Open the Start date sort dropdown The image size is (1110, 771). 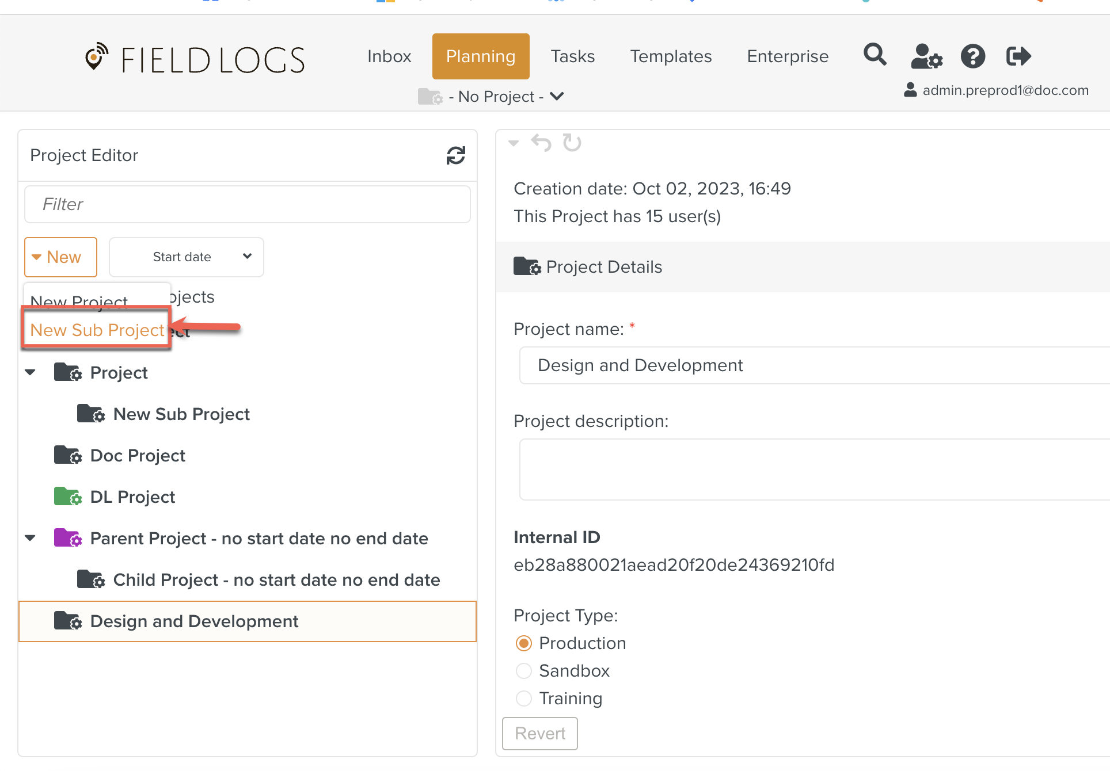coord(187,257)
